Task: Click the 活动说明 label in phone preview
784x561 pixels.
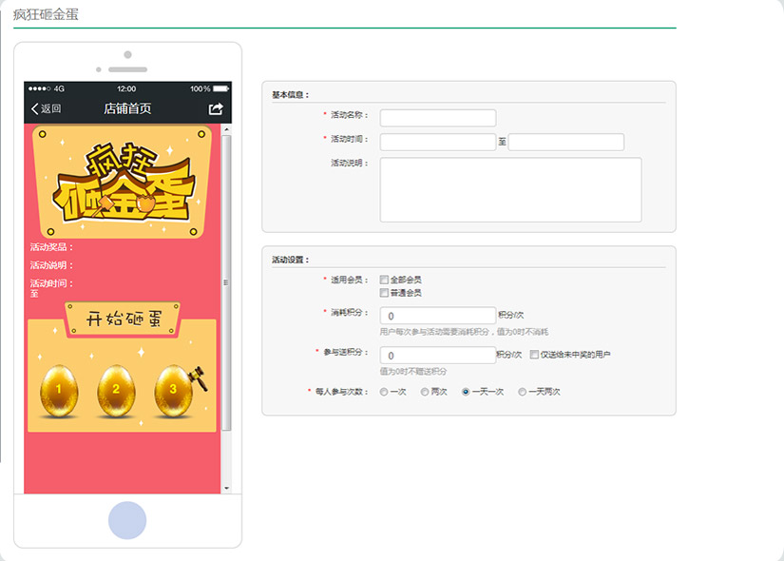Action: coord(51,265)
